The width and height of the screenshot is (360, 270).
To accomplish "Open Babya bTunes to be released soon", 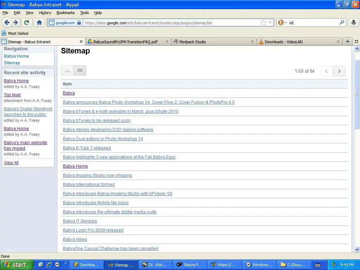I will pyautogui.click(x=97, y=121).
